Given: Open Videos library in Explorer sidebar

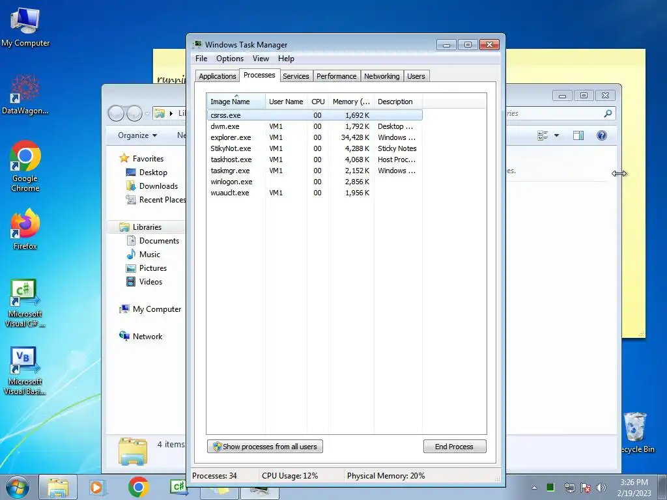Looking at the screenshot, I should click(145, 281).
